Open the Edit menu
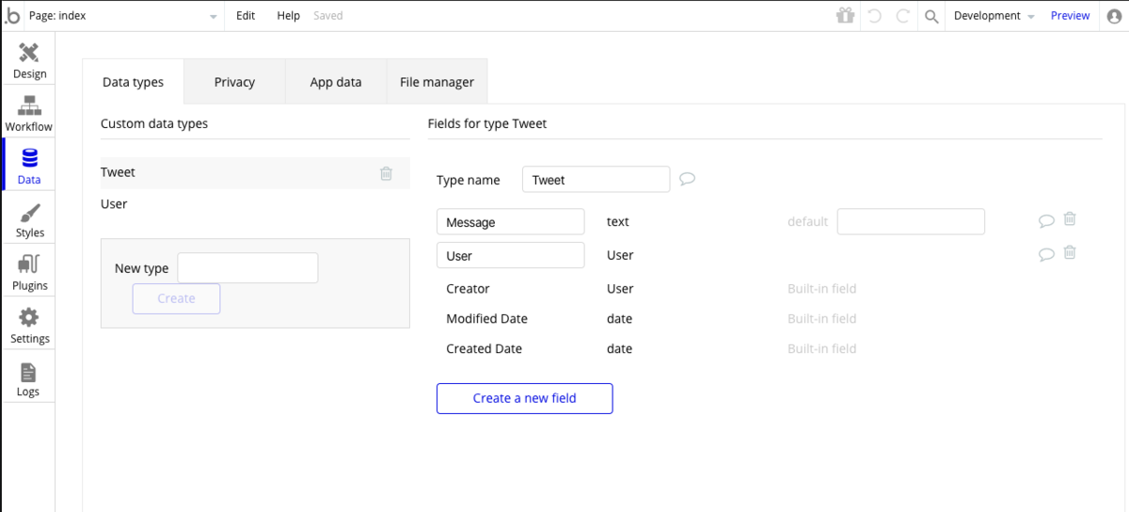Viewport: 1129px width, 512px height. tap(246, 16)
